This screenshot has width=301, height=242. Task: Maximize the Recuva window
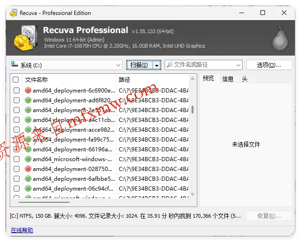point(263,13)
